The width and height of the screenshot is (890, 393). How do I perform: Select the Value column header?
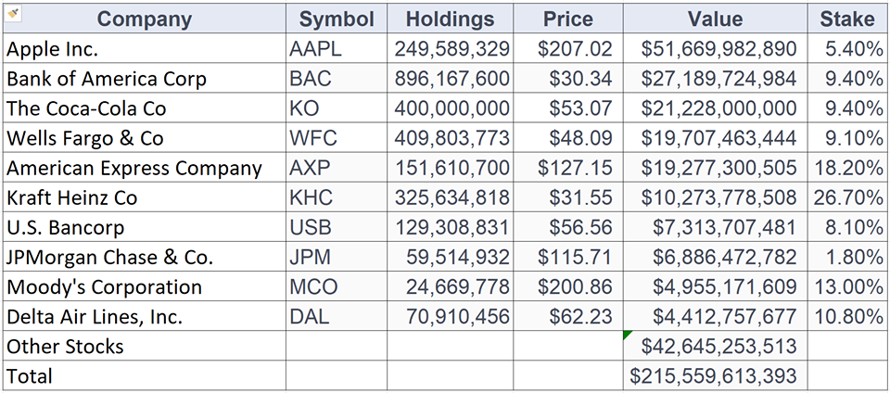point(715,19)
